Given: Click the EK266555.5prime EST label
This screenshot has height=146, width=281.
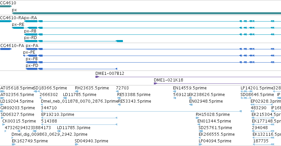Looking at the screenshot, I should pyautogui.click(x=217, y=134).
